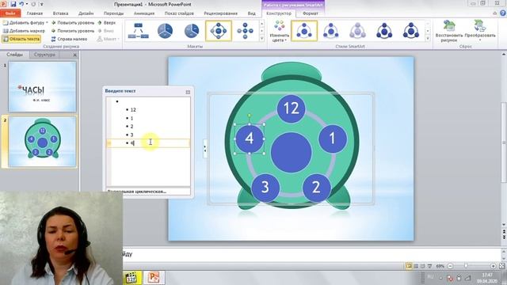Screen dimensions: 507x285
Task: Select the circle labeled 3 on slide
Action: pos(265,188)
